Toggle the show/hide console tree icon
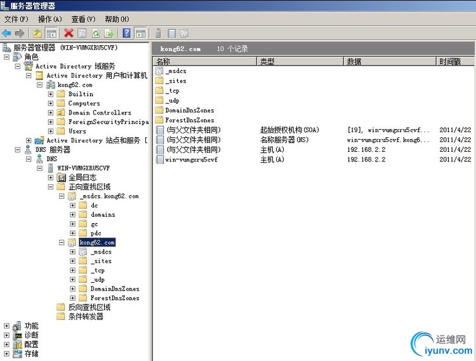The image size is (476, 361). tap(51, 33)
